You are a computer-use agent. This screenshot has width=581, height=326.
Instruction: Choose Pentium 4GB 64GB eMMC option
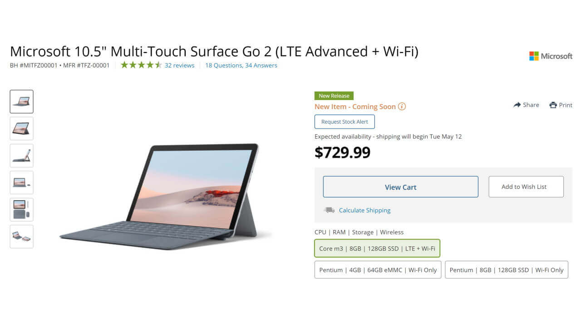click(x=378, y=270)
